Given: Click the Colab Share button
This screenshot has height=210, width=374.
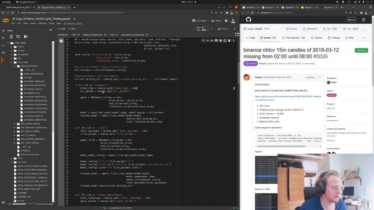Looking at the screenshot, I should (216, 21).
